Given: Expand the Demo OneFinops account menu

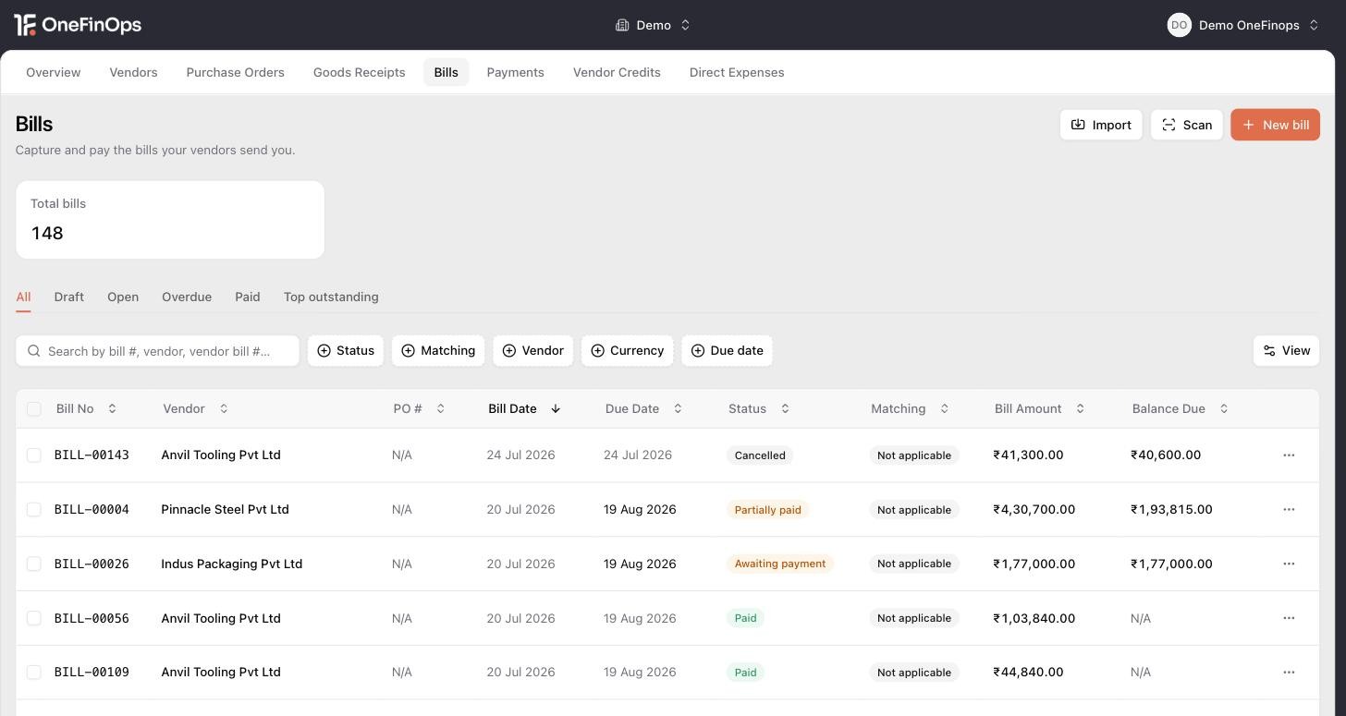Looking at the screenshot, I should tap(1314, 25).
